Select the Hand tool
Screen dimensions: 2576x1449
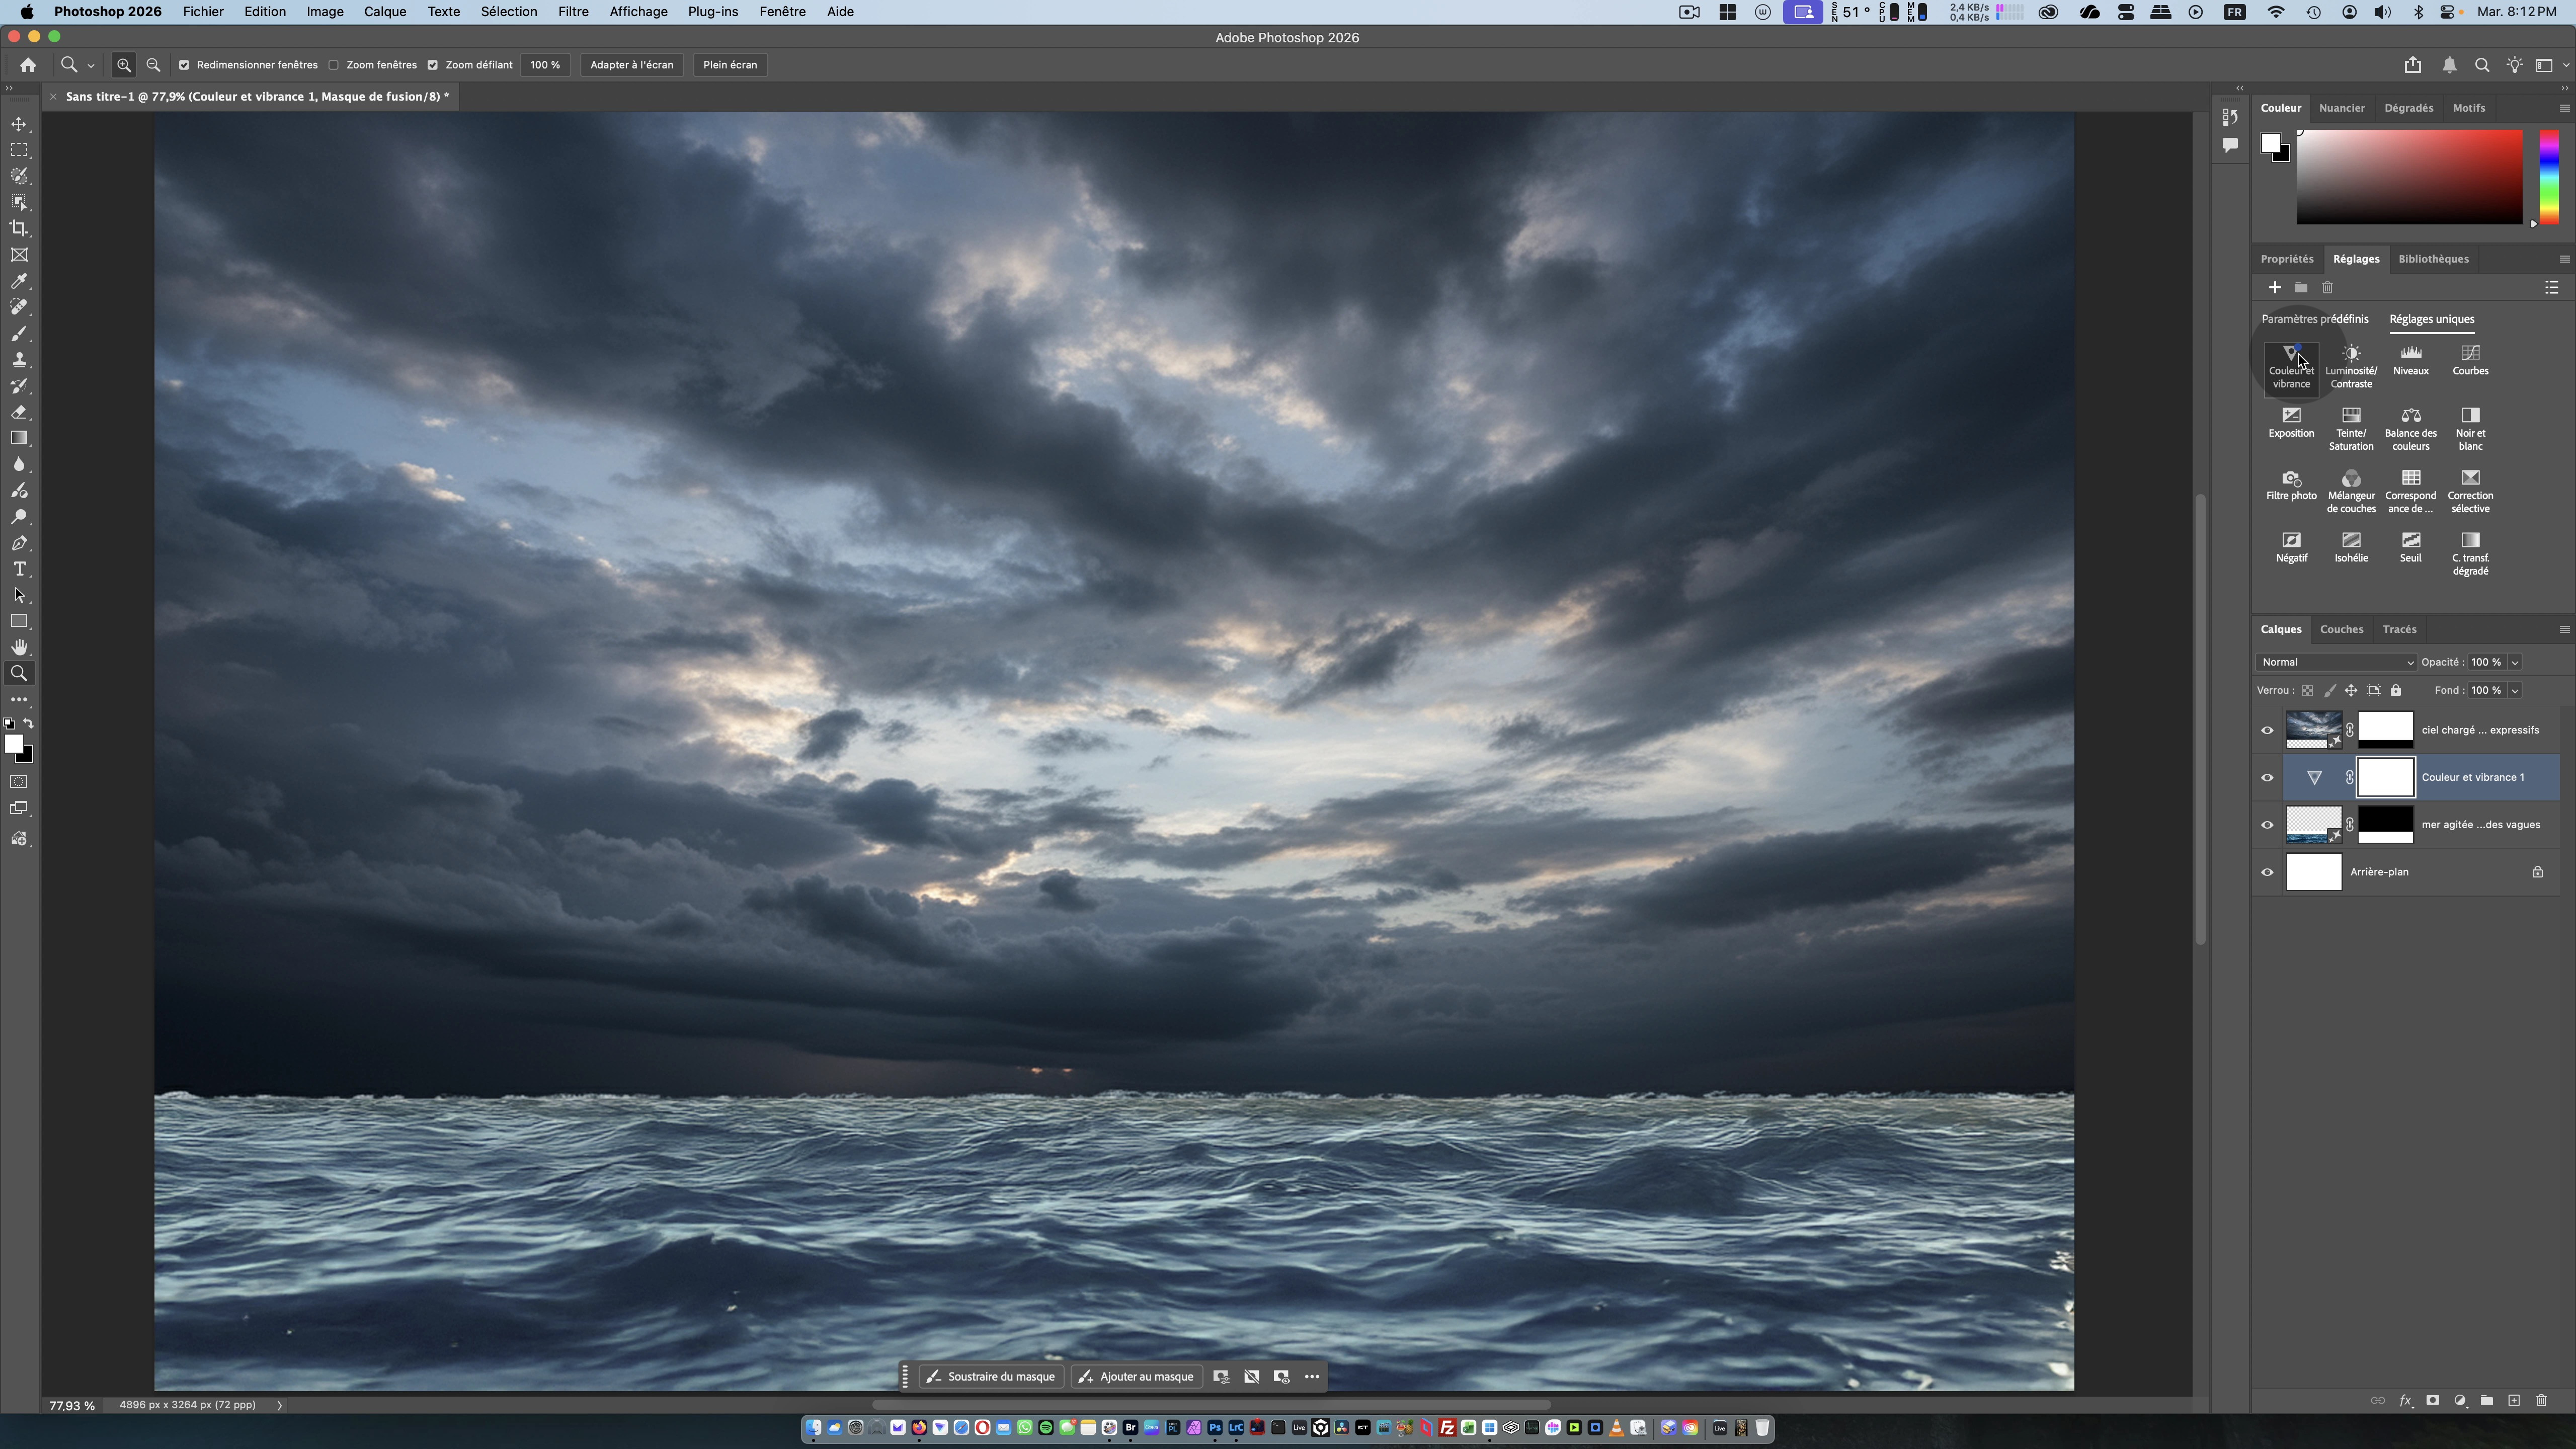pos(19,648)
